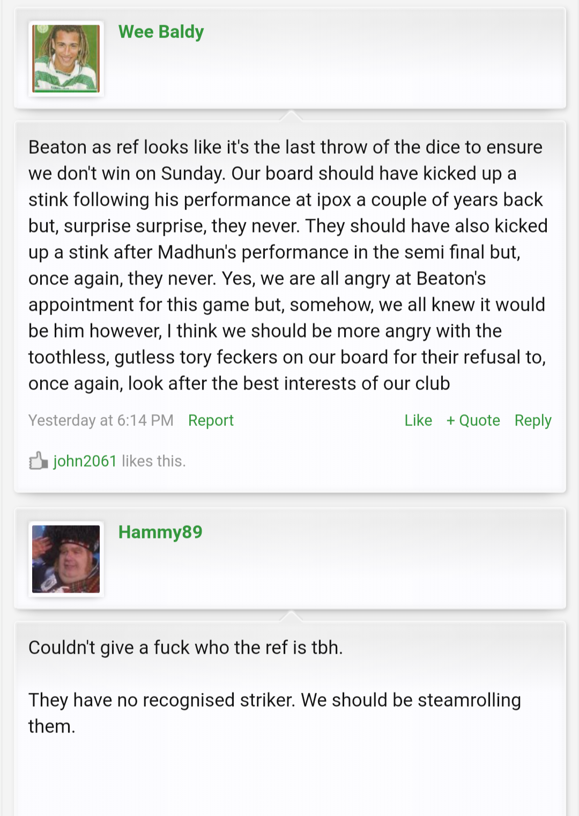Open the 'Yesterday at 6:14 PM' permalink
Viewport: 579px width, 816px height.
(101, 421)
